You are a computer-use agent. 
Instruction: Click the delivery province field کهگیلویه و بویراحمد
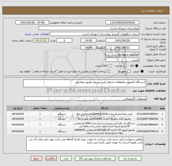pos(122,54)
